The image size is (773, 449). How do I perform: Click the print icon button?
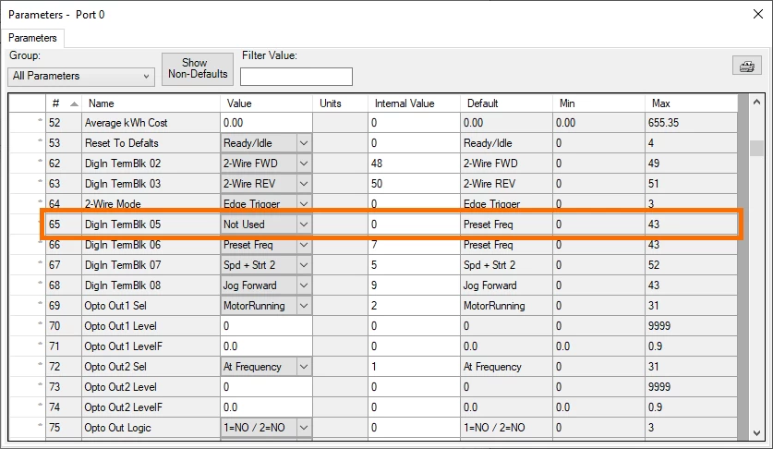point(747,66)
